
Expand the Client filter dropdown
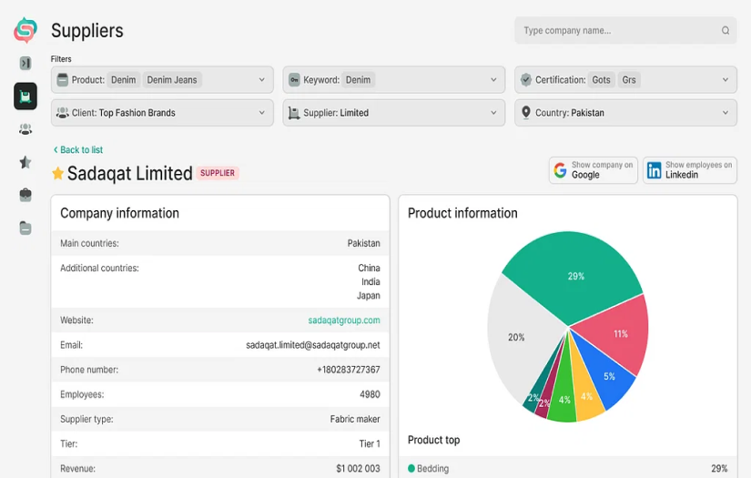point(262,113)
